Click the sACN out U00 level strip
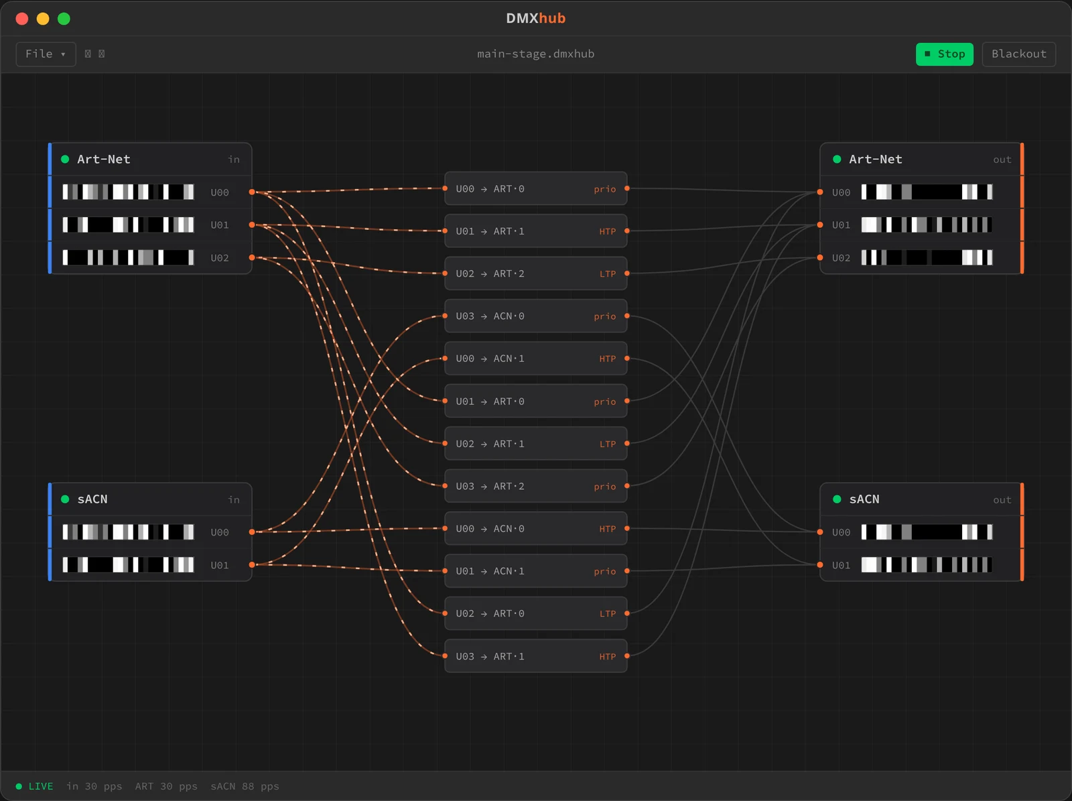This screenshot has height=801, width=1072. click(x=927, y=532)
